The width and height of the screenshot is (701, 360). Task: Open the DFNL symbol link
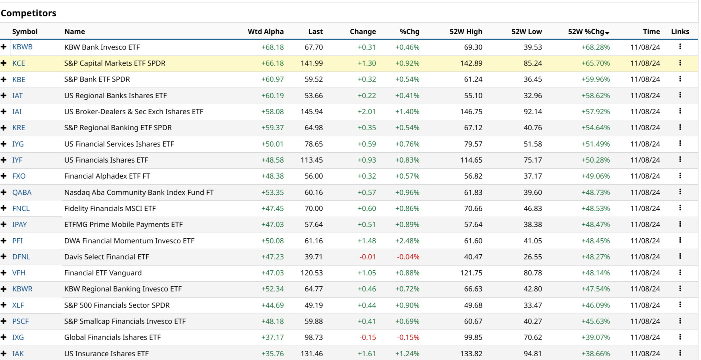click(x=21, y=257)
